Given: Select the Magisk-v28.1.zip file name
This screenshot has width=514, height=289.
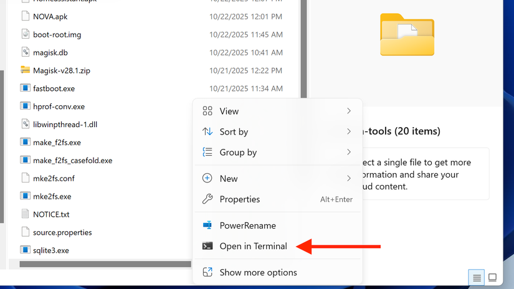Looking at the screenshot, I should (62, 70).
